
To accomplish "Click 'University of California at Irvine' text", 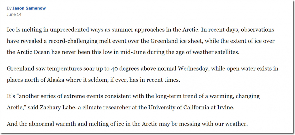I will [x=191, y=108].
